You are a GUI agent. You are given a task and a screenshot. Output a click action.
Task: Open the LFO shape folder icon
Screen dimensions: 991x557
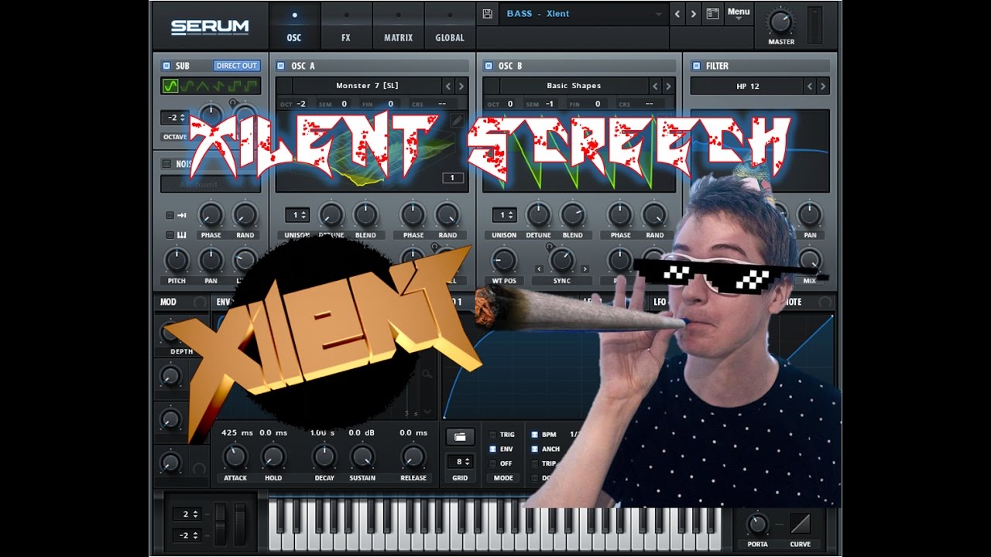(460, 437)
